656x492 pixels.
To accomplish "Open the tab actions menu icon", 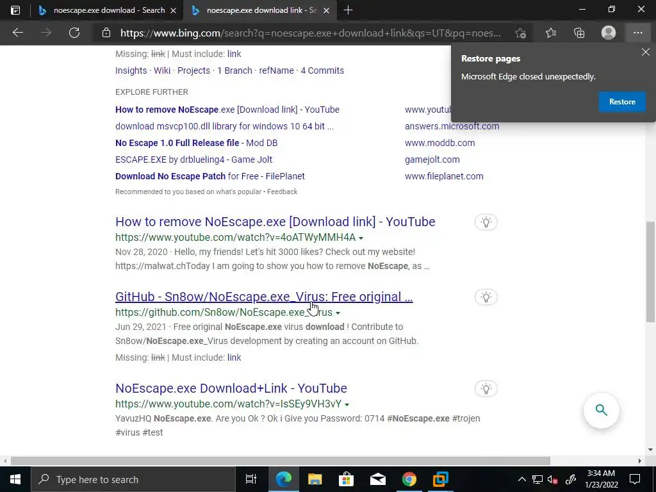I will click(15, 10).
